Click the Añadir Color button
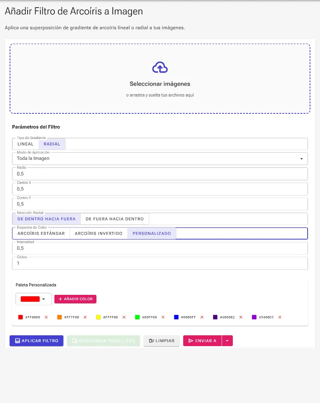 pos(76,299)
